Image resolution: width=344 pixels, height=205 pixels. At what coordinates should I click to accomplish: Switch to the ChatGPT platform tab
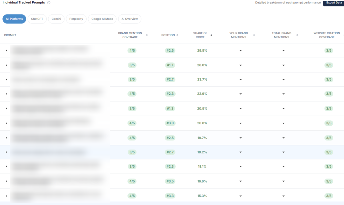[37, 19]
